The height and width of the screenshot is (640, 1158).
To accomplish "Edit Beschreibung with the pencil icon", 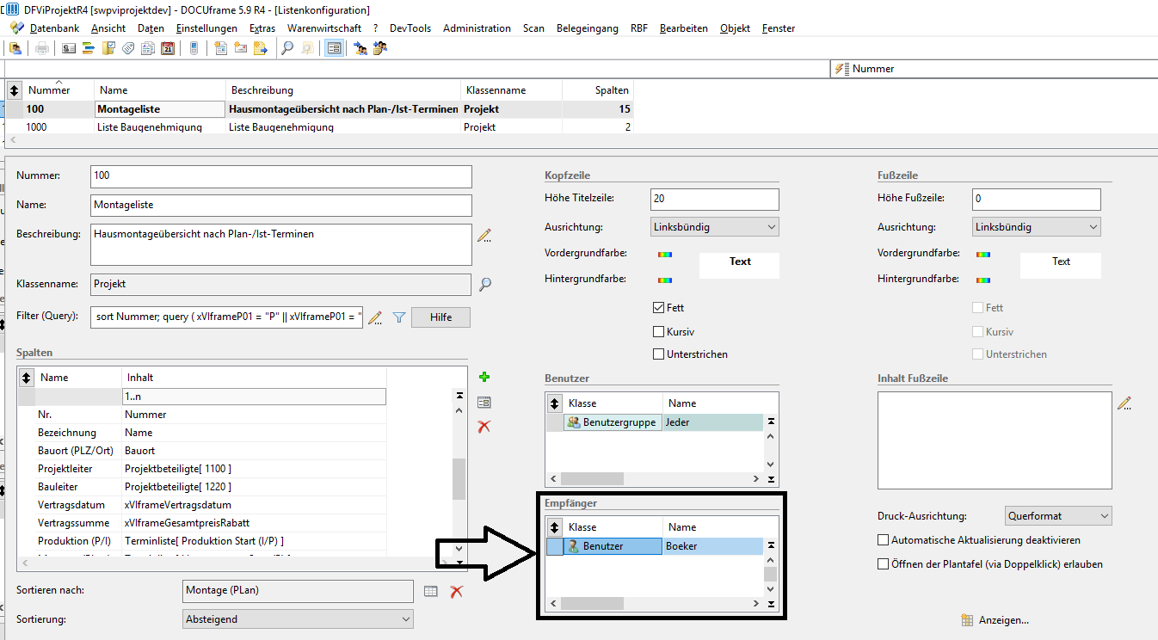I will click(x=484, y=236).
